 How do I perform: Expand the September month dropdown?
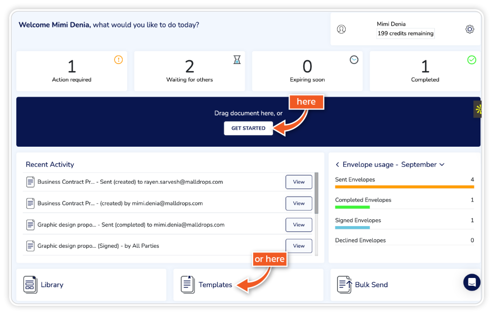pos(442,164)
